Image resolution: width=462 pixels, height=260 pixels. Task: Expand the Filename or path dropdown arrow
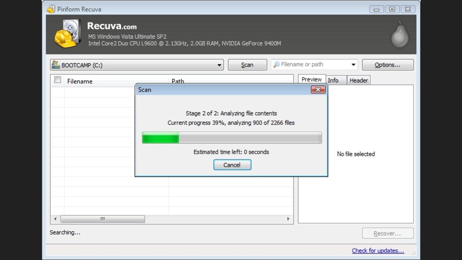tap(353, 65)
